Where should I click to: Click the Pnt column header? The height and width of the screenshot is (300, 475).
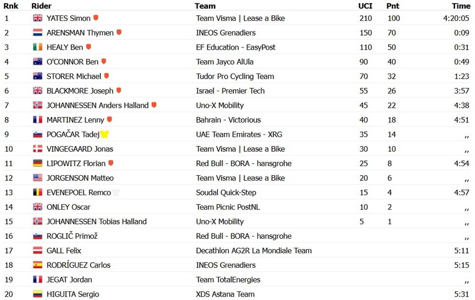pyautogui.click(x=393, y=6)
